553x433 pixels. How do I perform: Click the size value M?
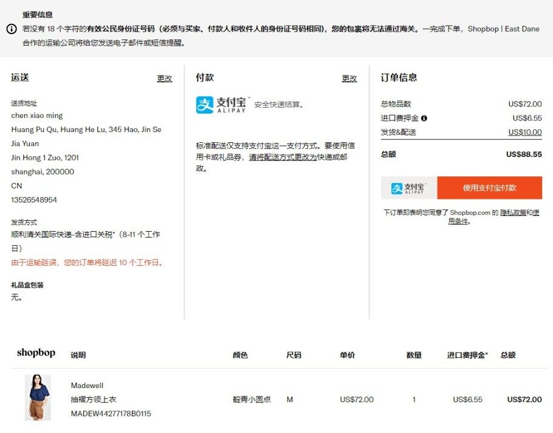point(289,400)
